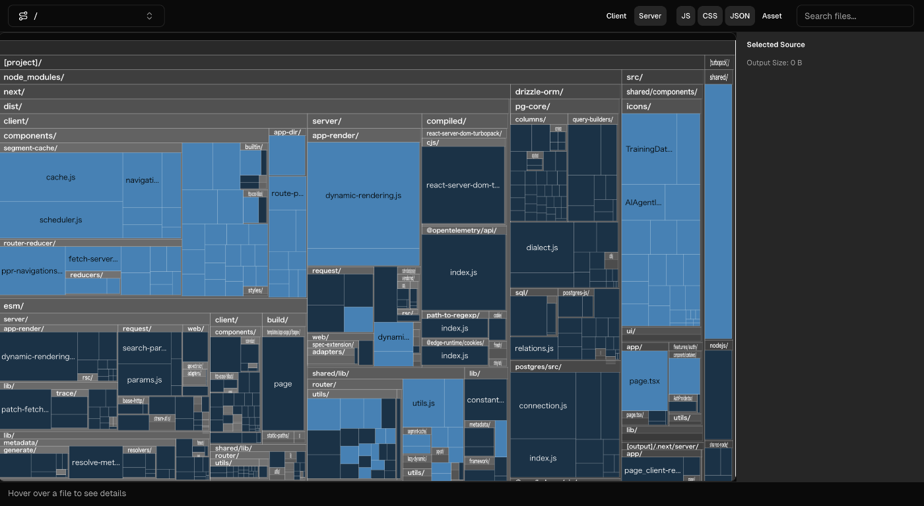This screenshot has width=924, height=506.
Task: Click the connection.js file block
Action: [x=543, y=406]
